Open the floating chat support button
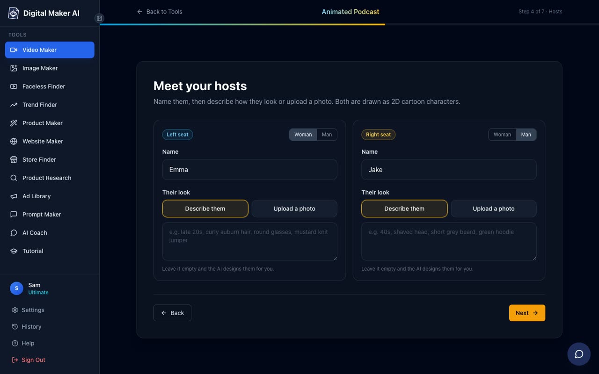599x374 pixels. [x=579, y=354]
